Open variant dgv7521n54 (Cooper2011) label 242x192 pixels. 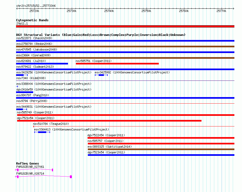tap(36, 118)
